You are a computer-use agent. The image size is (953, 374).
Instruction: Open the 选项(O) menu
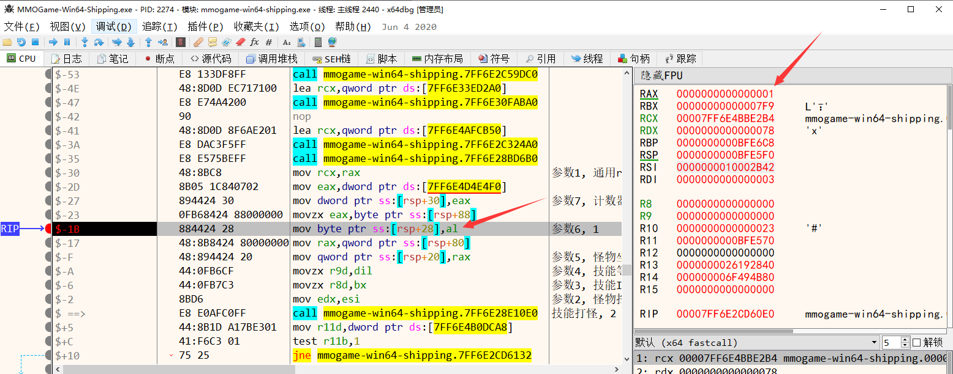tap(307, 27)
